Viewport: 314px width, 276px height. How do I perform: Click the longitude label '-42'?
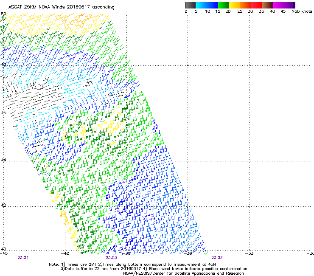pos(65,253)
